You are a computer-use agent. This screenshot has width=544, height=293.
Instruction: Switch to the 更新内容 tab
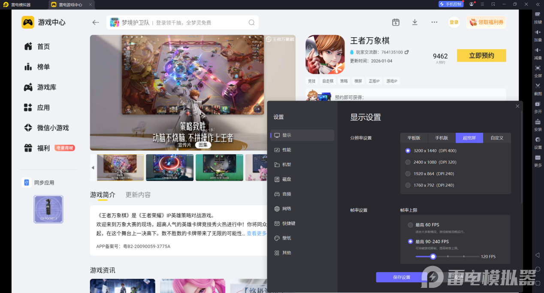coord(138,195)
